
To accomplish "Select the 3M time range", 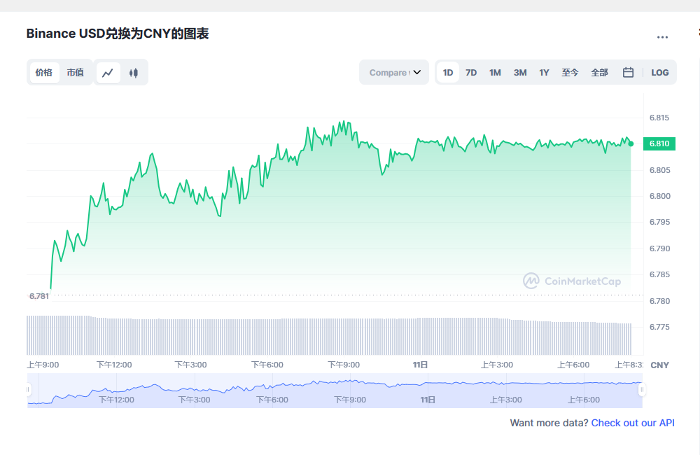I will pos(520,72).
